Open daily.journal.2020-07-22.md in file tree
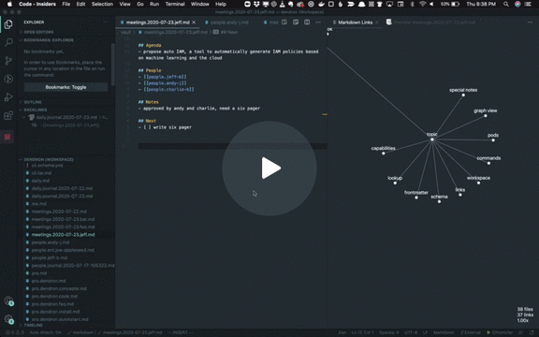The height and width of the screenshot is (337, 539). [62, 188]
